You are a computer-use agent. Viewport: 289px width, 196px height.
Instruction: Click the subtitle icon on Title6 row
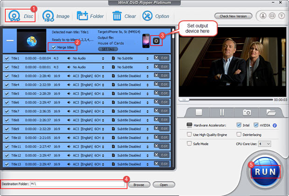click(x=113, y=102)
